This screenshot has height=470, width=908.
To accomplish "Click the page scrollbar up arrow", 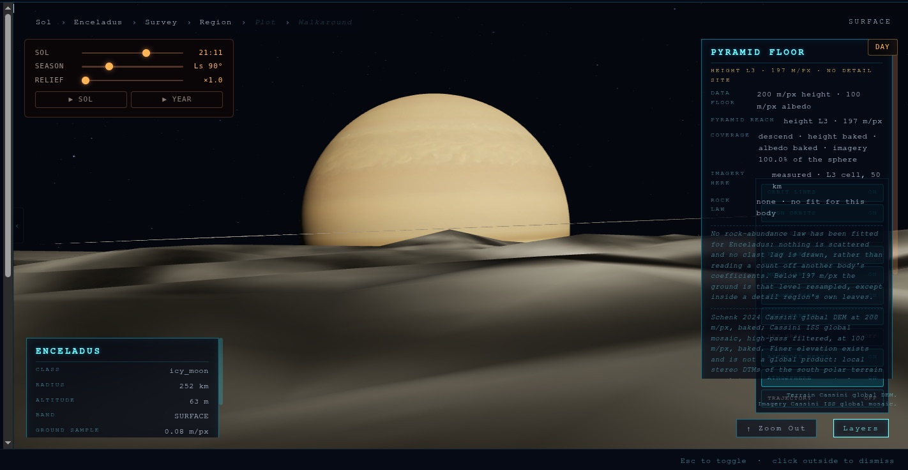I will pos(8,8).
